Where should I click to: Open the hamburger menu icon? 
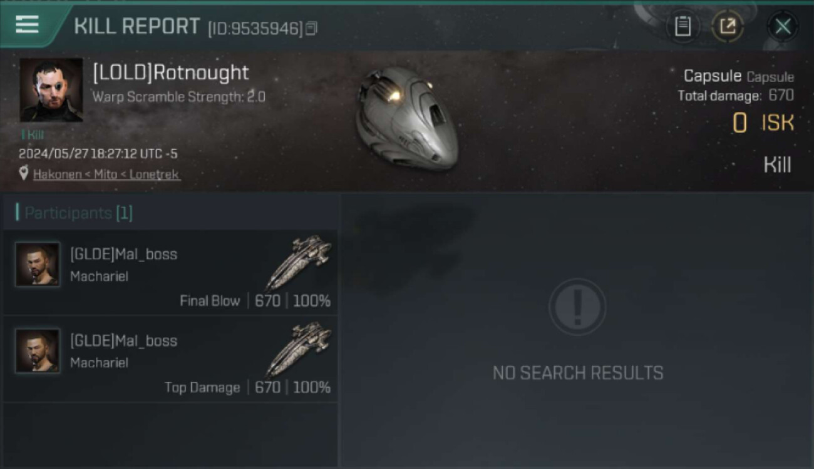pyautogui.click(x=27, y=24)
